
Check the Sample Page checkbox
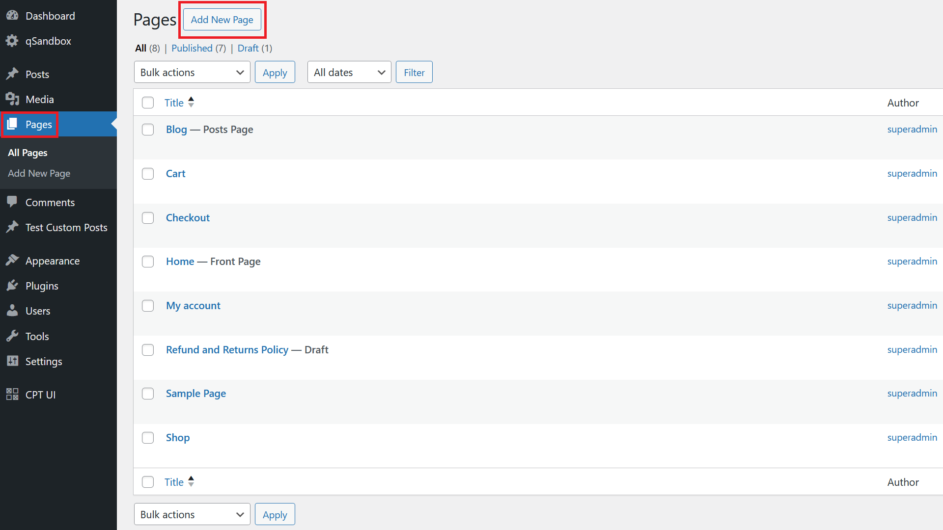coord(148,394)
